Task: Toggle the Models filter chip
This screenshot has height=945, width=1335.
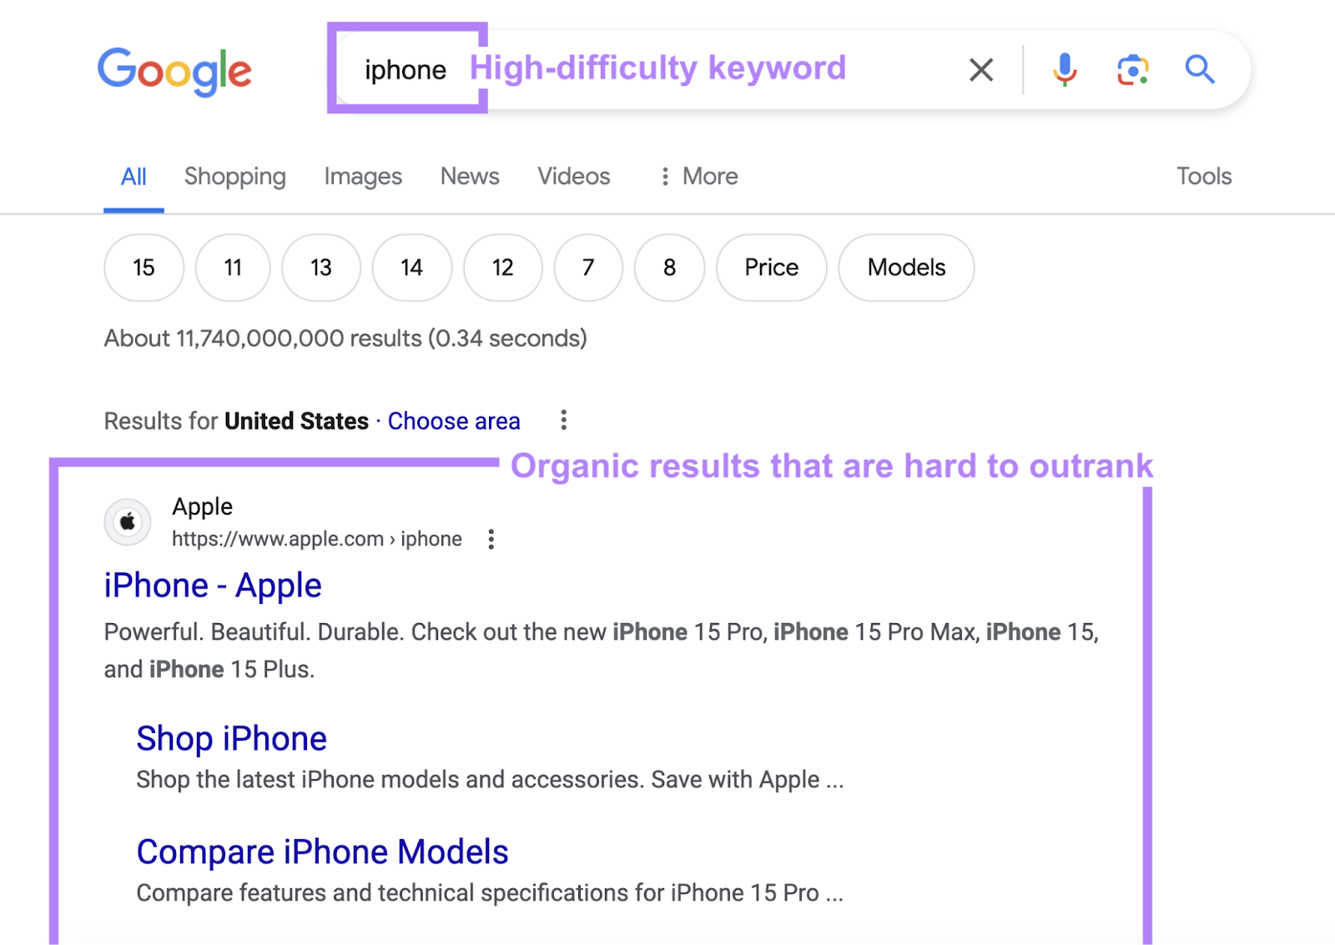Action: pos(906,268)
